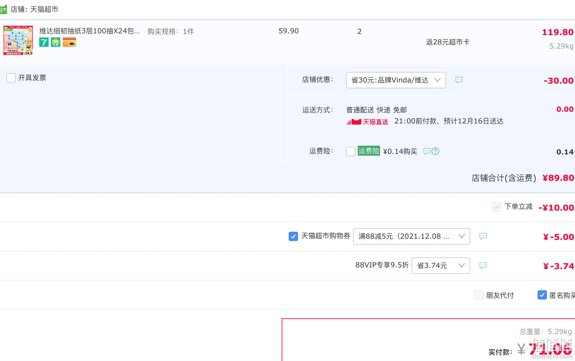
Task: Click 店铺合计 amount ¥89.80
Action: pos(558,178)
